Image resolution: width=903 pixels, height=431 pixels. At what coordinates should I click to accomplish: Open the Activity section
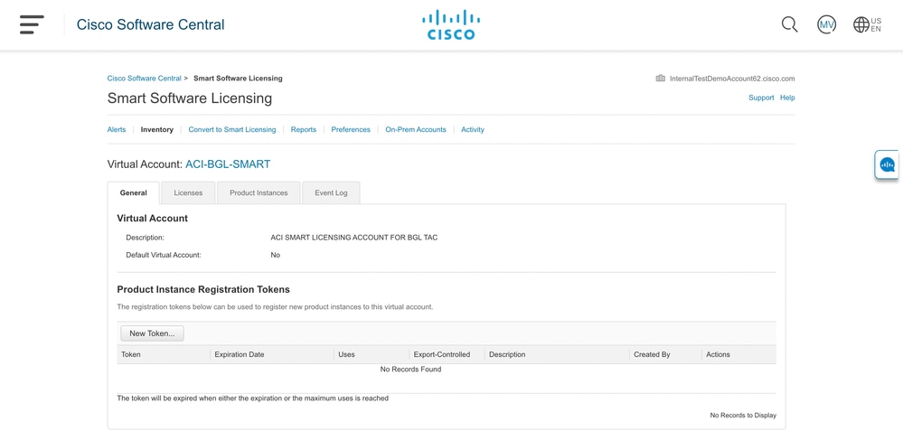tap(473, 129)
